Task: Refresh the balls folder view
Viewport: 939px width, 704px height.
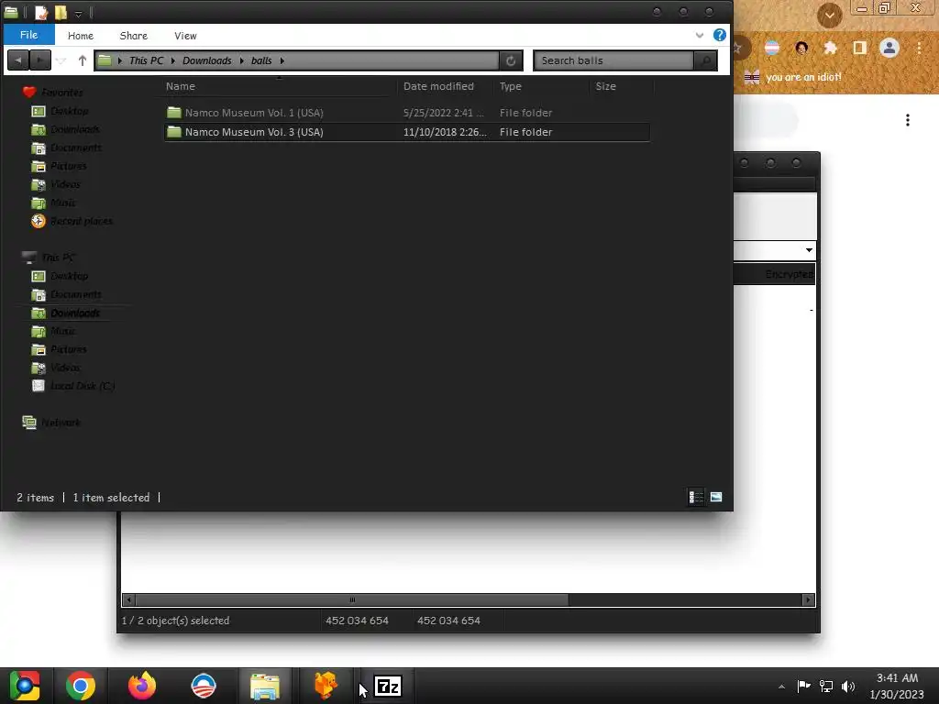Action: (x=511, y=60)
